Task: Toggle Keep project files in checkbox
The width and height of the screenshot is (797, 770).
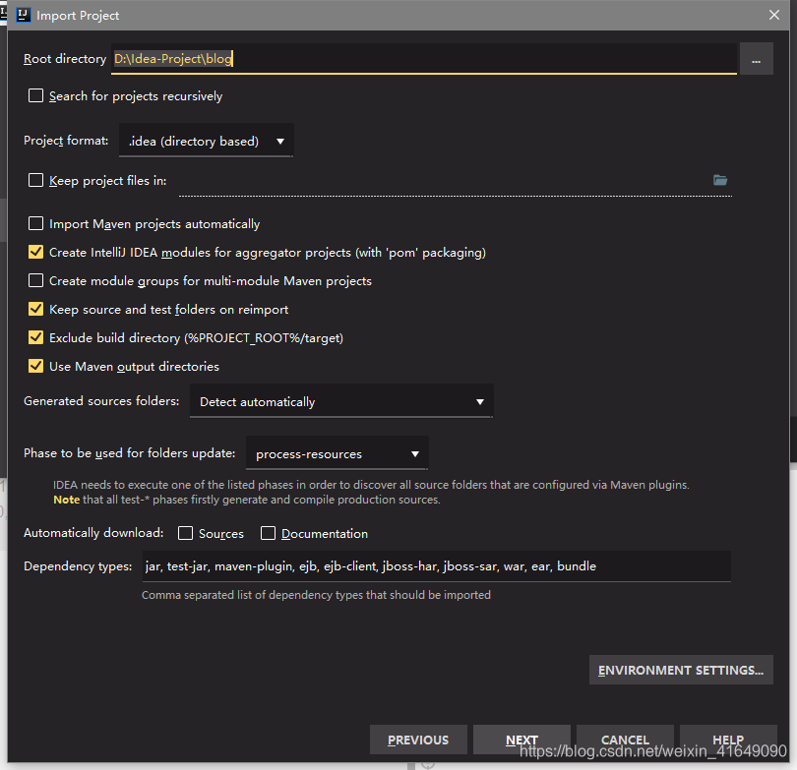Action: click(35, 180)
